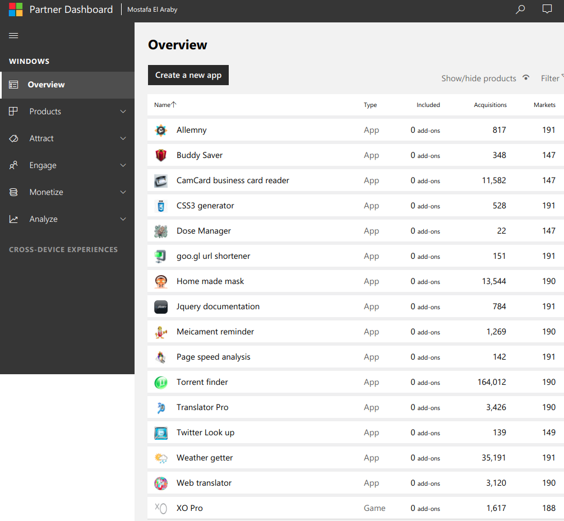Click the Page speed analysis icon
This screenshot has height=521, width=564.
tap(161, 357)
